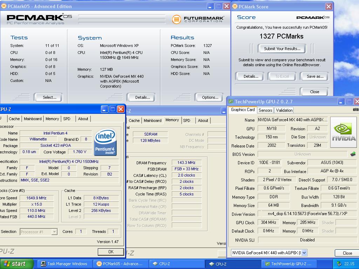Click the GPU-Z screenshot camera icon
359x269 pixels.
click(x=356, y=110)
